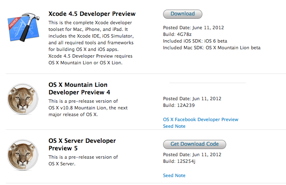Click OS X Server's 'Posted Date: Jun 11, 2012'
The image size is (286, 185).
point(192,155)
